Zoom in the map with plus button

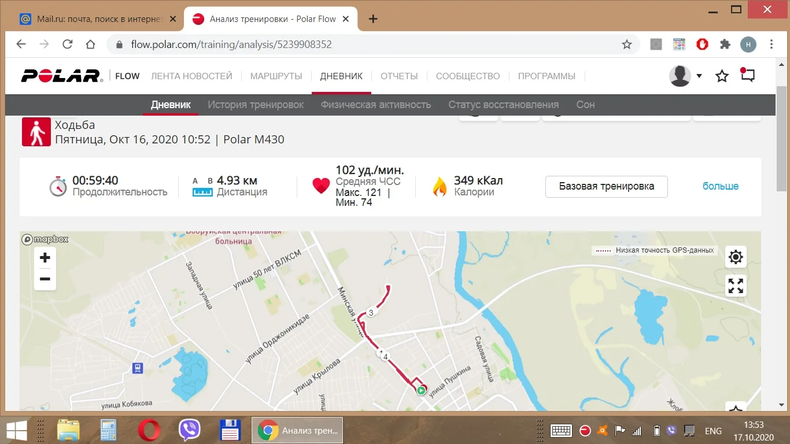click(x=45, y=258)
